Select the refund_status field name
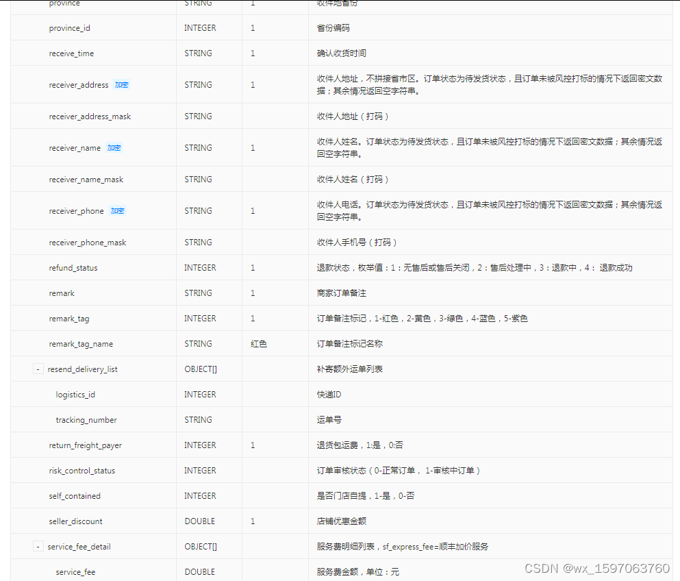This screenshot has width=680, height=581. (73, 268)
